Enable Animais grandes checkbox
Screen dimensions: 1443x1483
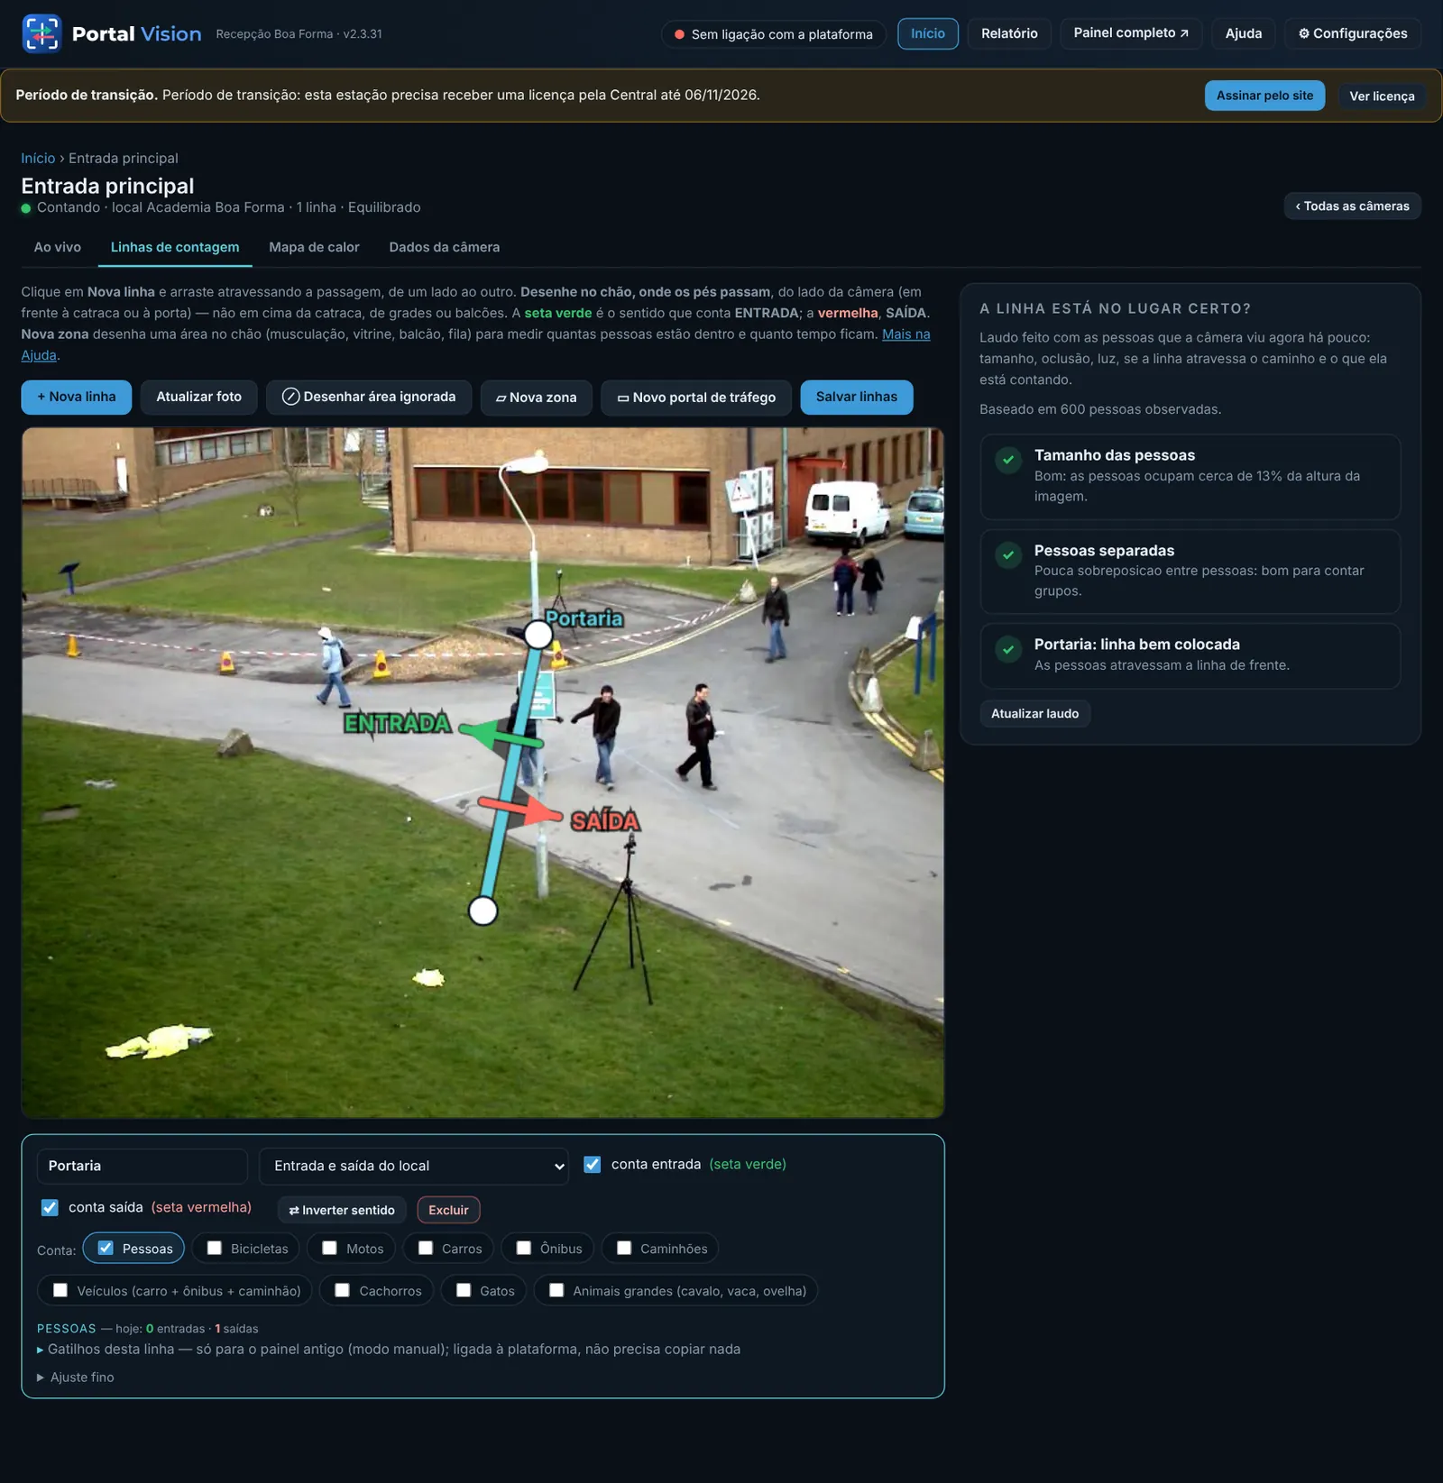click(557, 1290)
